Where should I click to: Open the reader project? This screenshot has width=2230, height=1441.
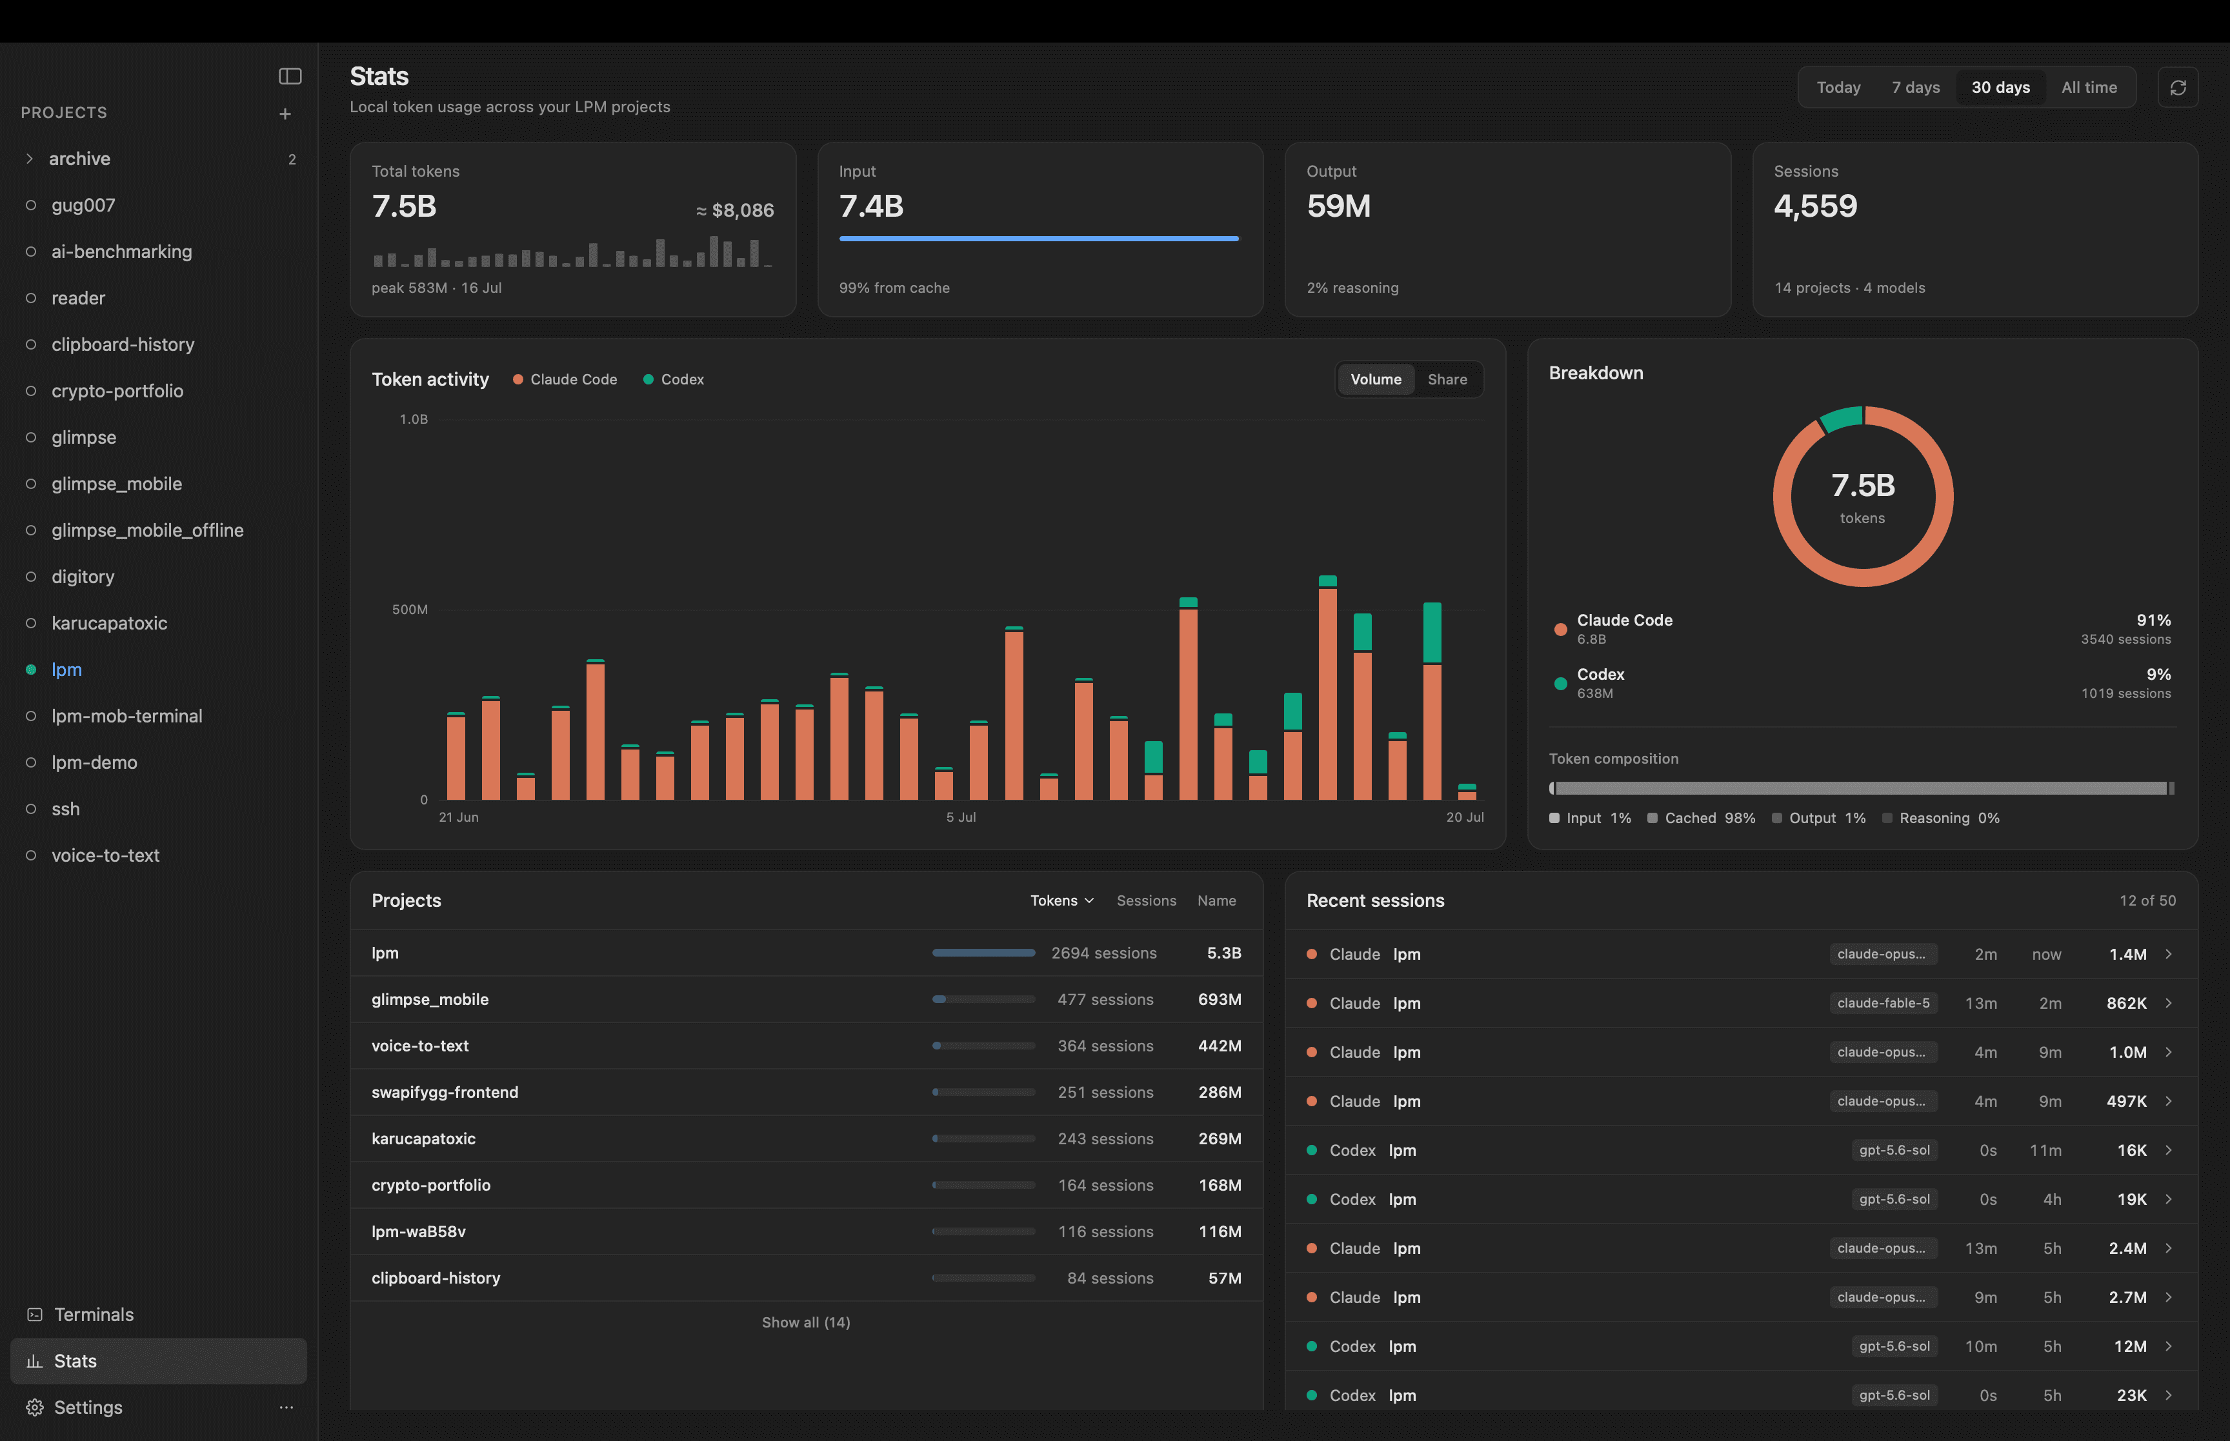(x=159, y=297)
